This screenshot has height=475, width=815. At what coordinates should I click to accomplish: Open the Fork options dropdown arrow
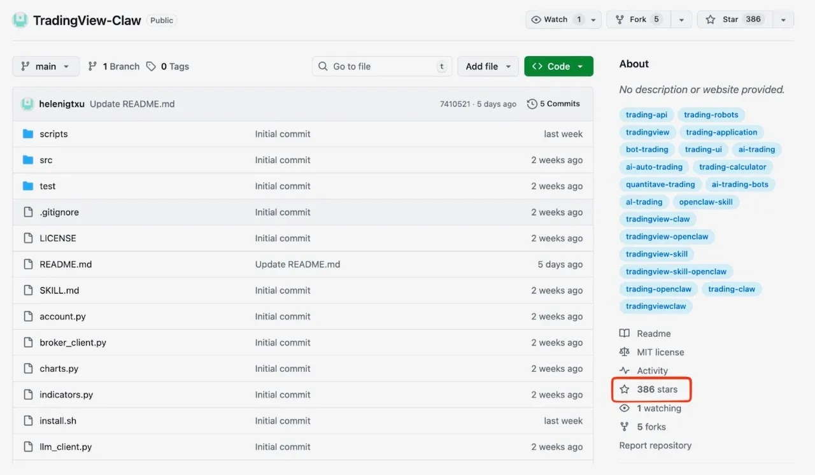(681, 20)
